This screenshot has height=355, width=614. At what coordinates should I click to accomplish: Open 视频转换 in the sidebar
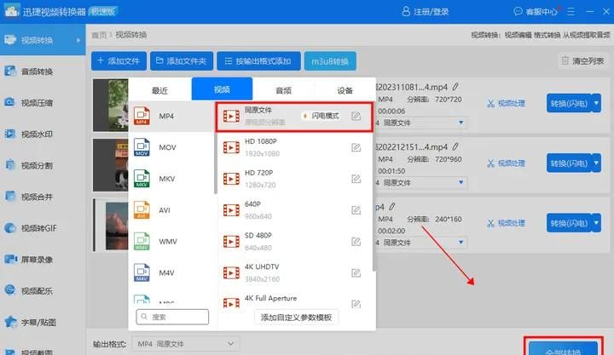pyautogui.click(x=43, y=40)
